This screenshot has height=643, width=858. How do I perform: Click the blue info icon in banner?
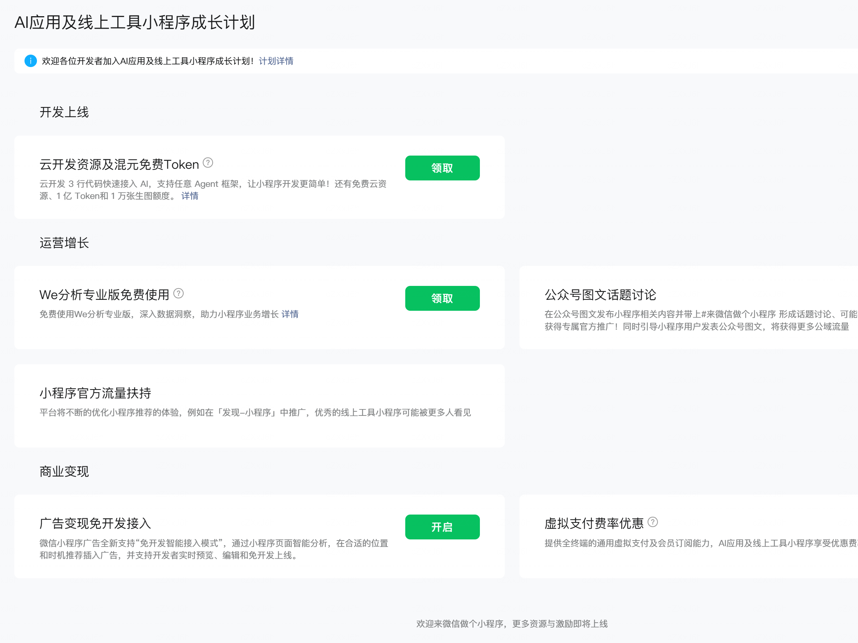click(x=31, y=61)
